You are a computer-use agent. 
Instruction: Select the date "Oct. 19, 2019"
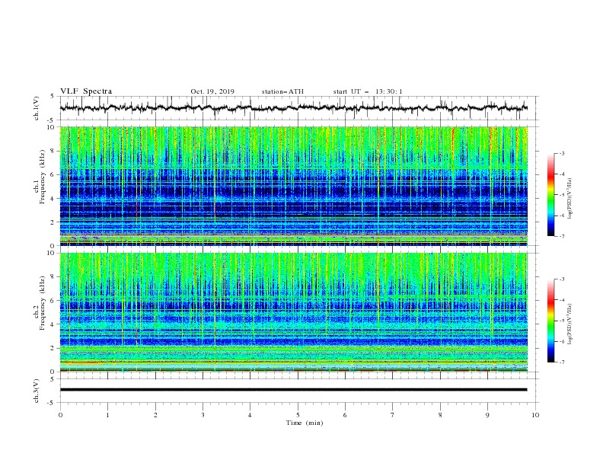(x=212, y=91)
